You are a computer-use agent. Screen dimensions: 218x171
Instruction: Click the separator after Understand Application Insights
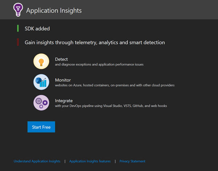[65, 161]
